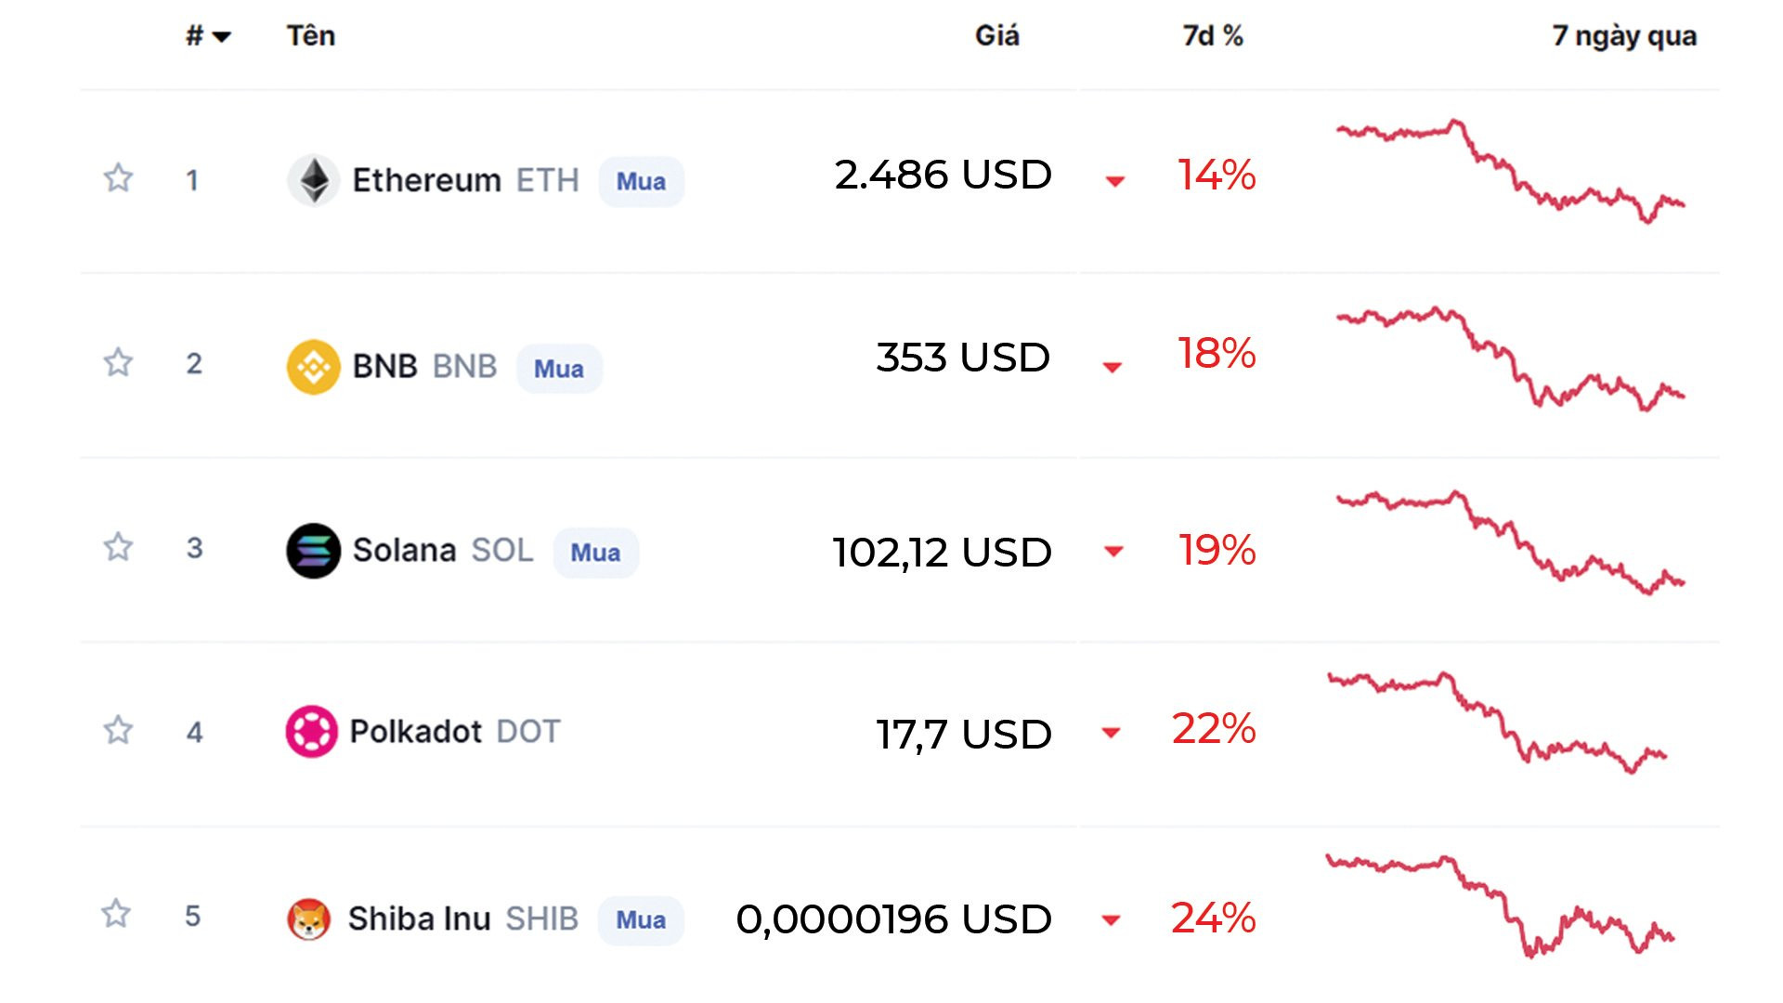
Task: Open the Polkadot DOT name link
Action: pos(455,732)
